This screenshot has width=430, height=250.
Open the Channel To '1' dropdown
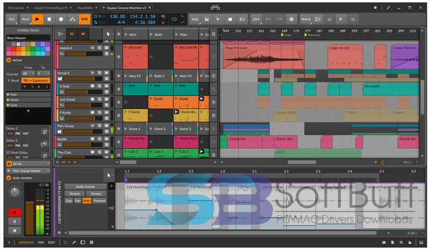coord(43,73)
